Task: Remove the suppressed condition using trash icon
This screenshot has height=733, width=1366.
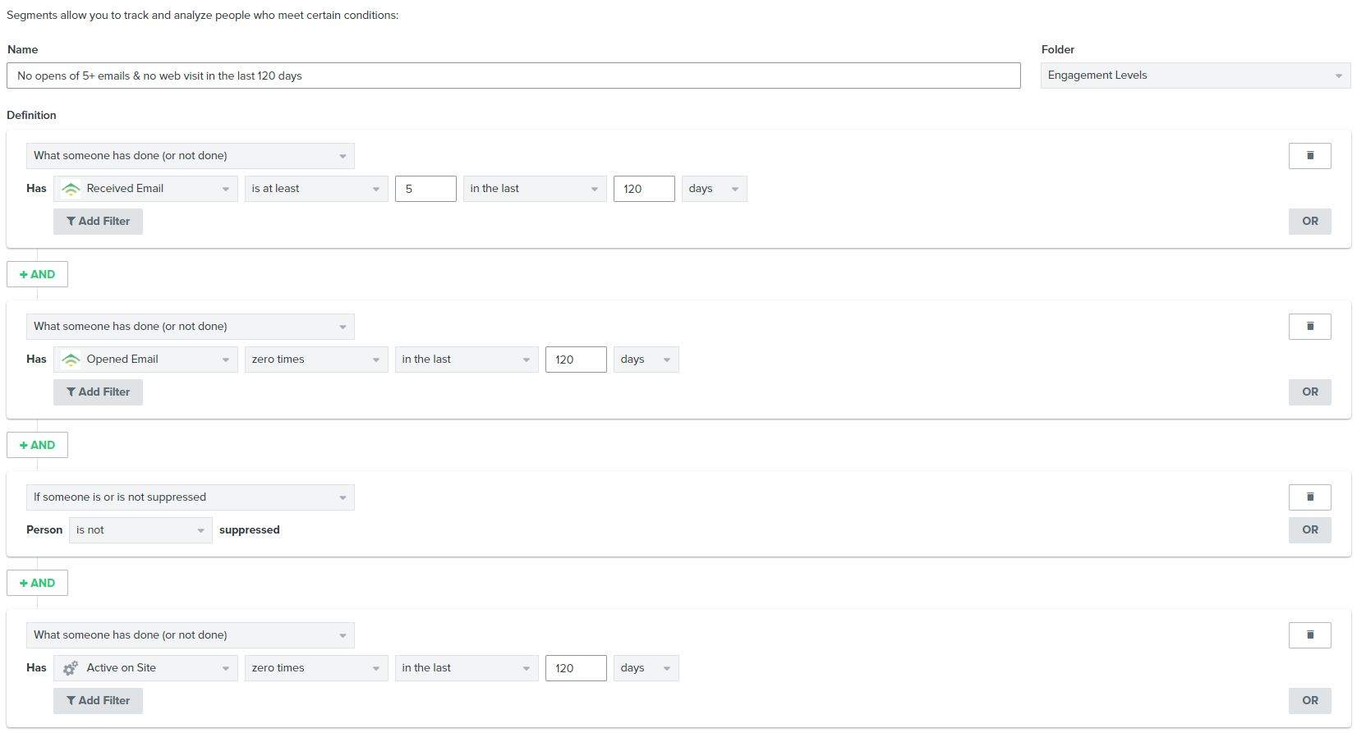Action: 1309,497
